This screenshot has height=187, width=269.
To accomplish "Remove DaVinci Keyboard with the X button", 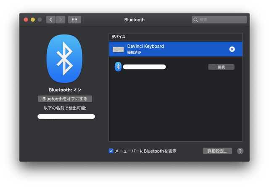I will [x=232, y=49].
